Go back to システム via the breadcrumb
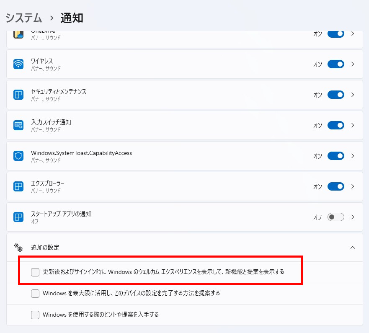This screenshot has width=369, height=333. pos(23,18)
